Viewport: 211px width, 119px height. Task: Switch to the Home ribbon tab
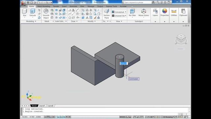point(31,6)
